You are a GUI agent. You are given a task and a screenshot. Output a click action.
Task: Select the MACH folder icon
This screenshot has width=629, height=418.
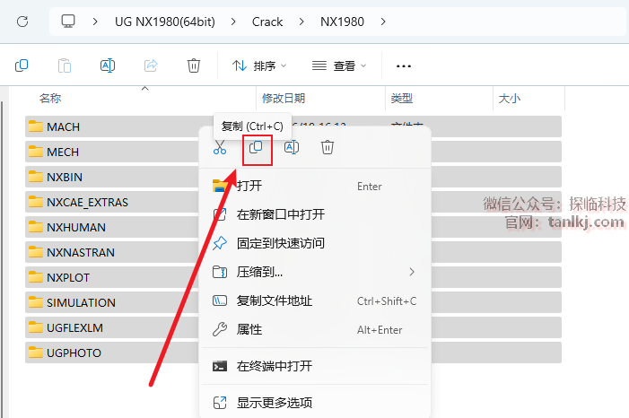click(36, 126)
